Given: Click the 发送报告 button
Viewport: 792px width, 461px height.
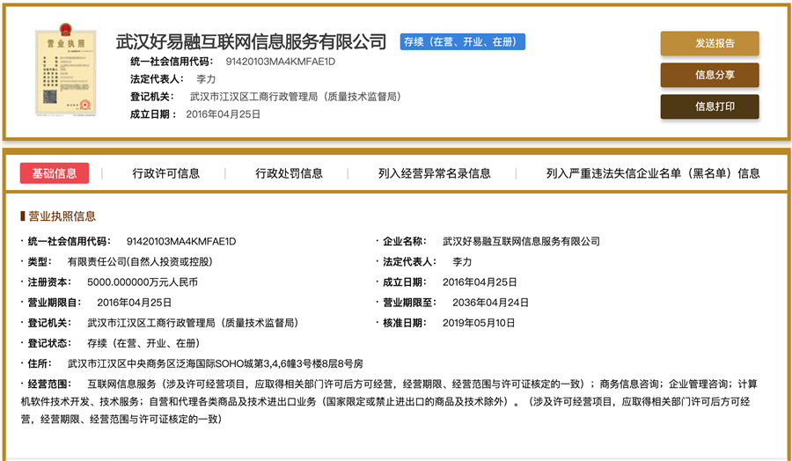Looking at the screenshot, I should click(709, 43).
